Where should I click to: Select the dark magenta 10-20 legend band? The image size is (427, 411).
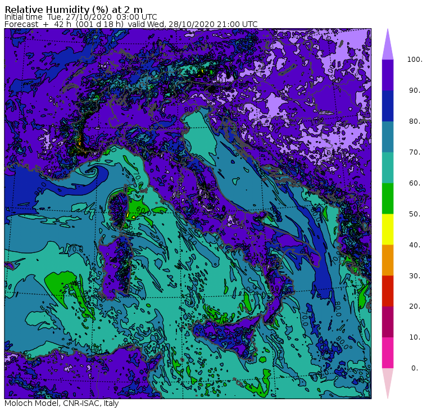coord(388,322)
